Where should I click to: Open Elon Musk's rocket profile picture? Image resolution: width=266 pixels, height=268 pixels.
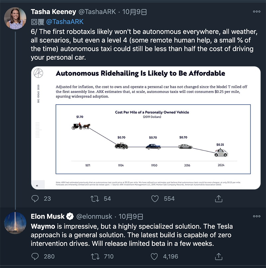click(15, 223)
